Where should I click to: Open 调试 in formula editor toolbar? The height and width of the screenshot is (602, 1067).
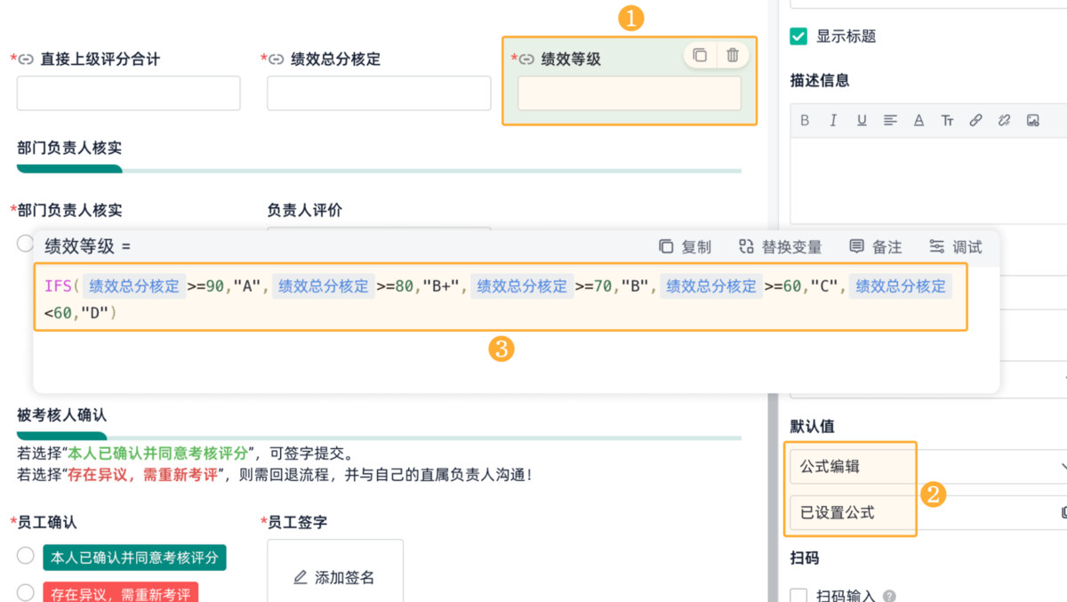click(x=956, y=247)
